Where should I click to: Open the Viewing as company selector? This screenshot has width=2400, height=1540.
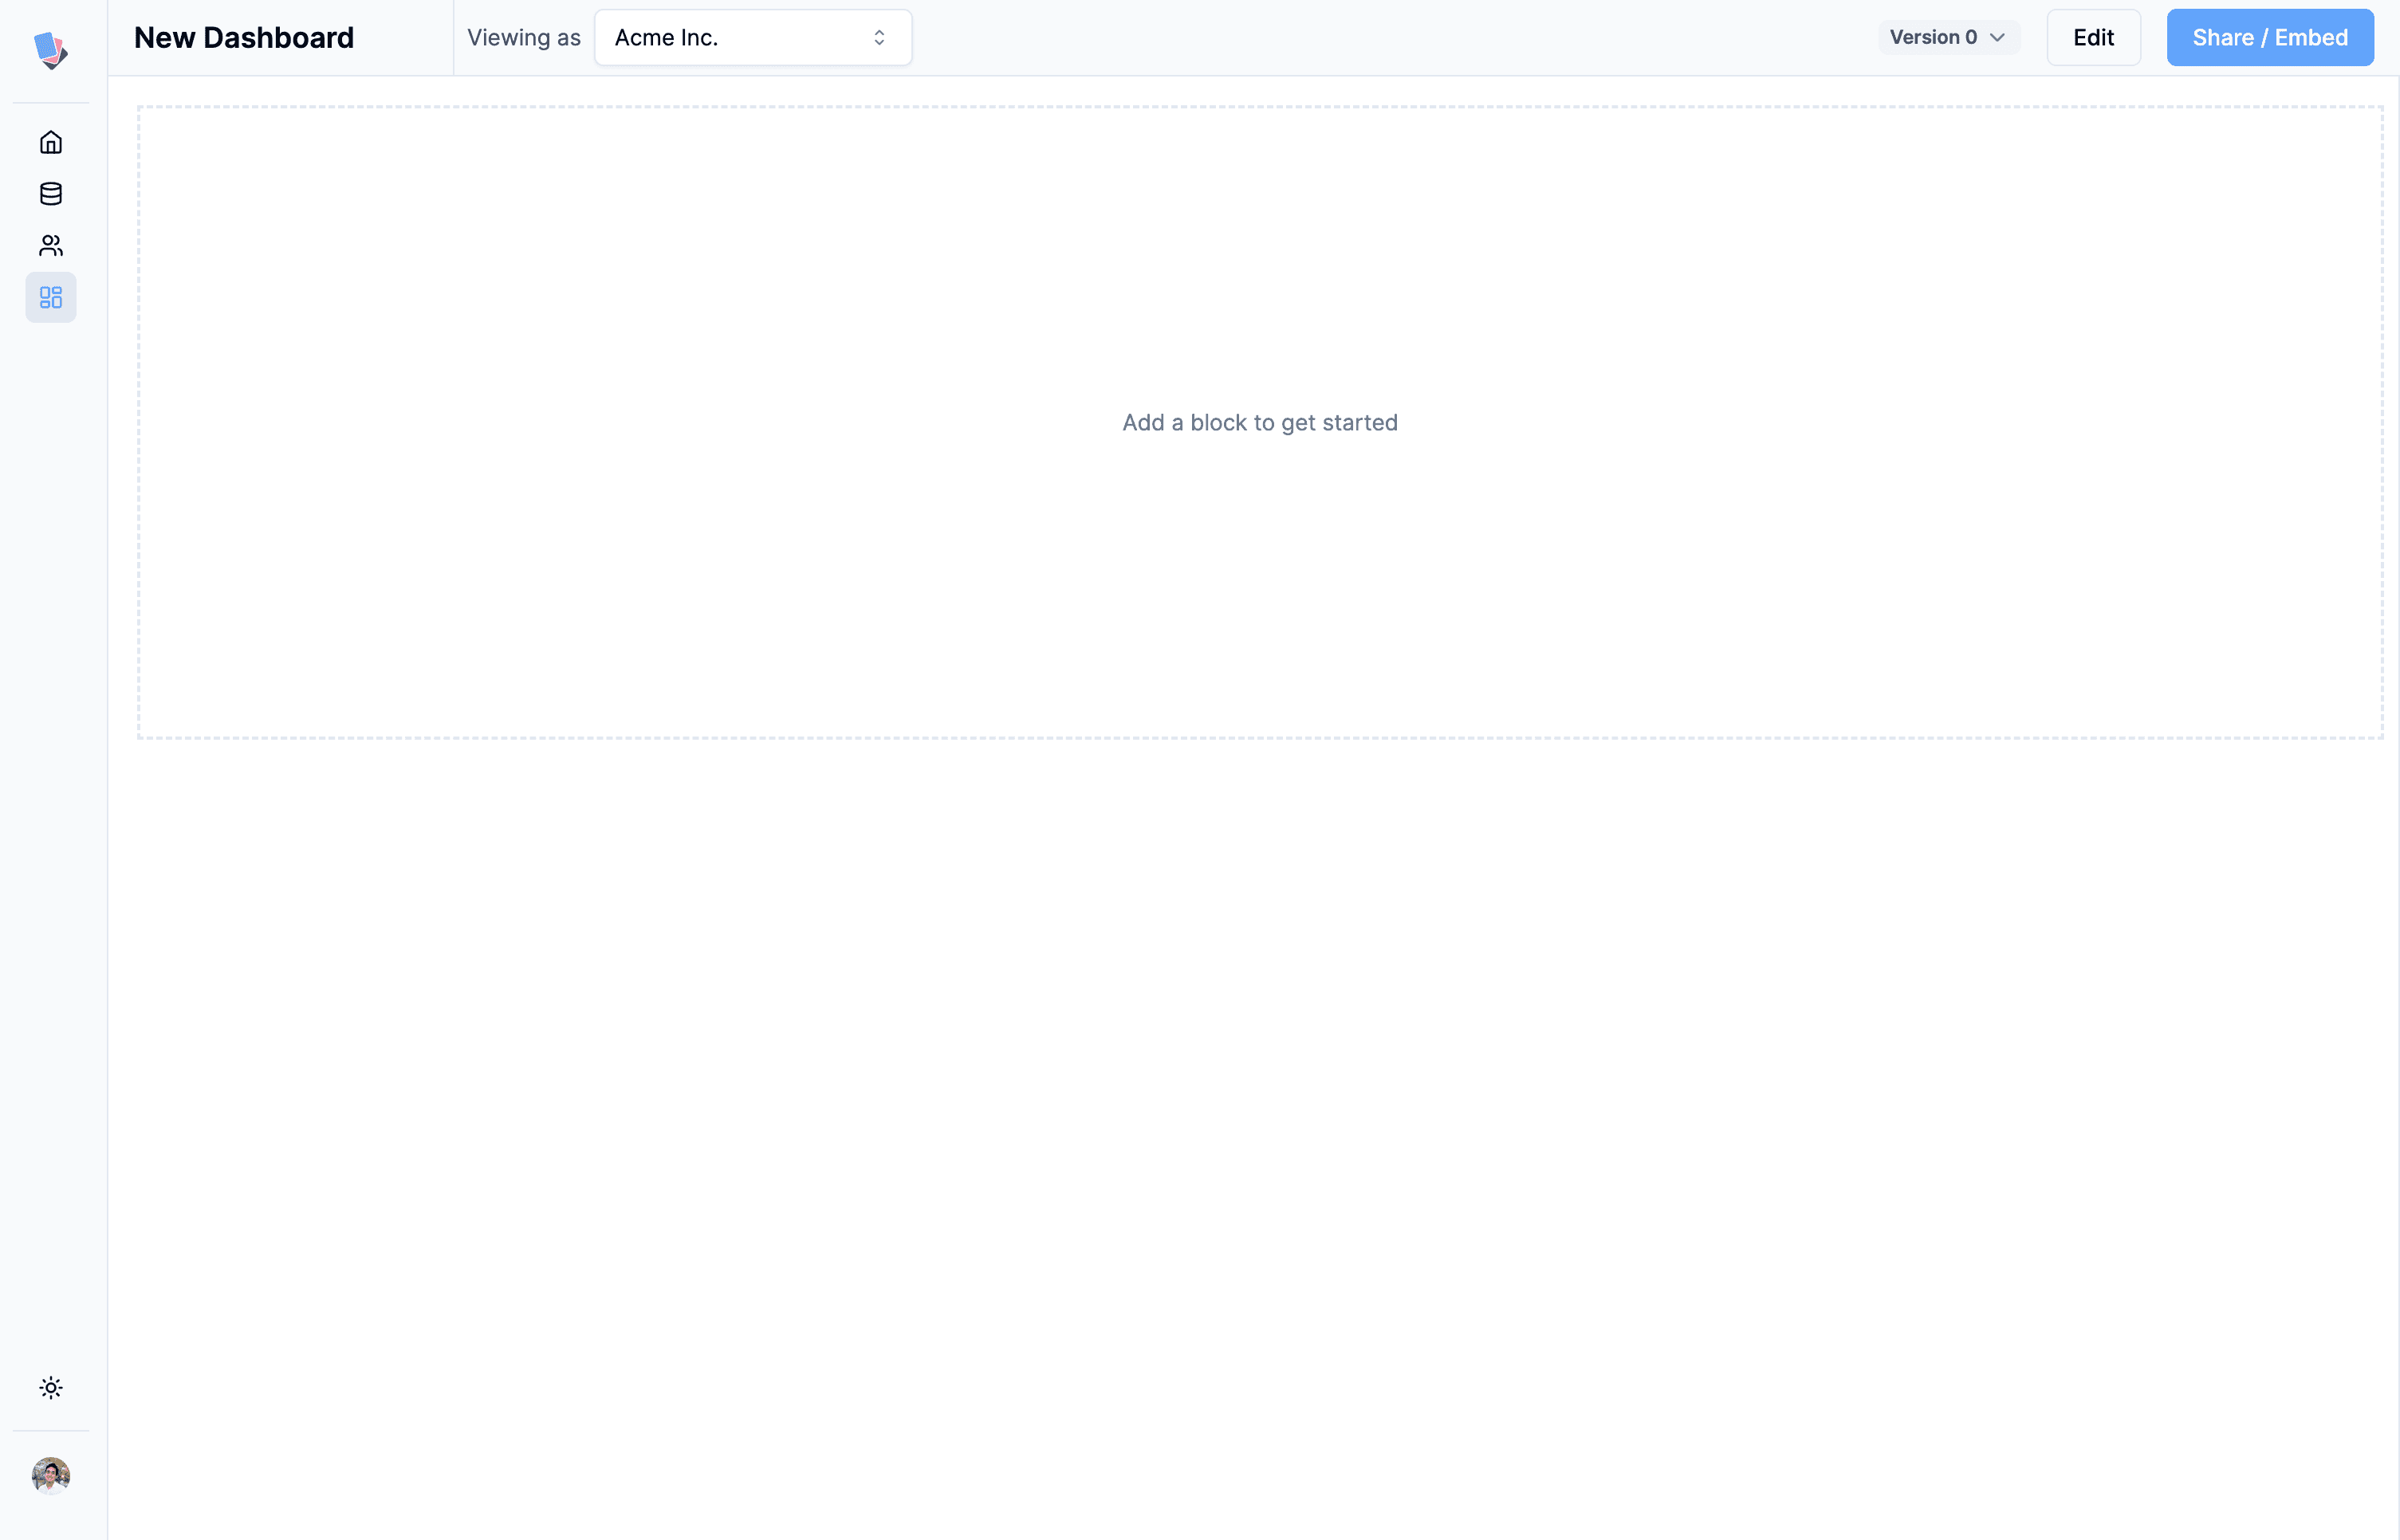[752, 37]
